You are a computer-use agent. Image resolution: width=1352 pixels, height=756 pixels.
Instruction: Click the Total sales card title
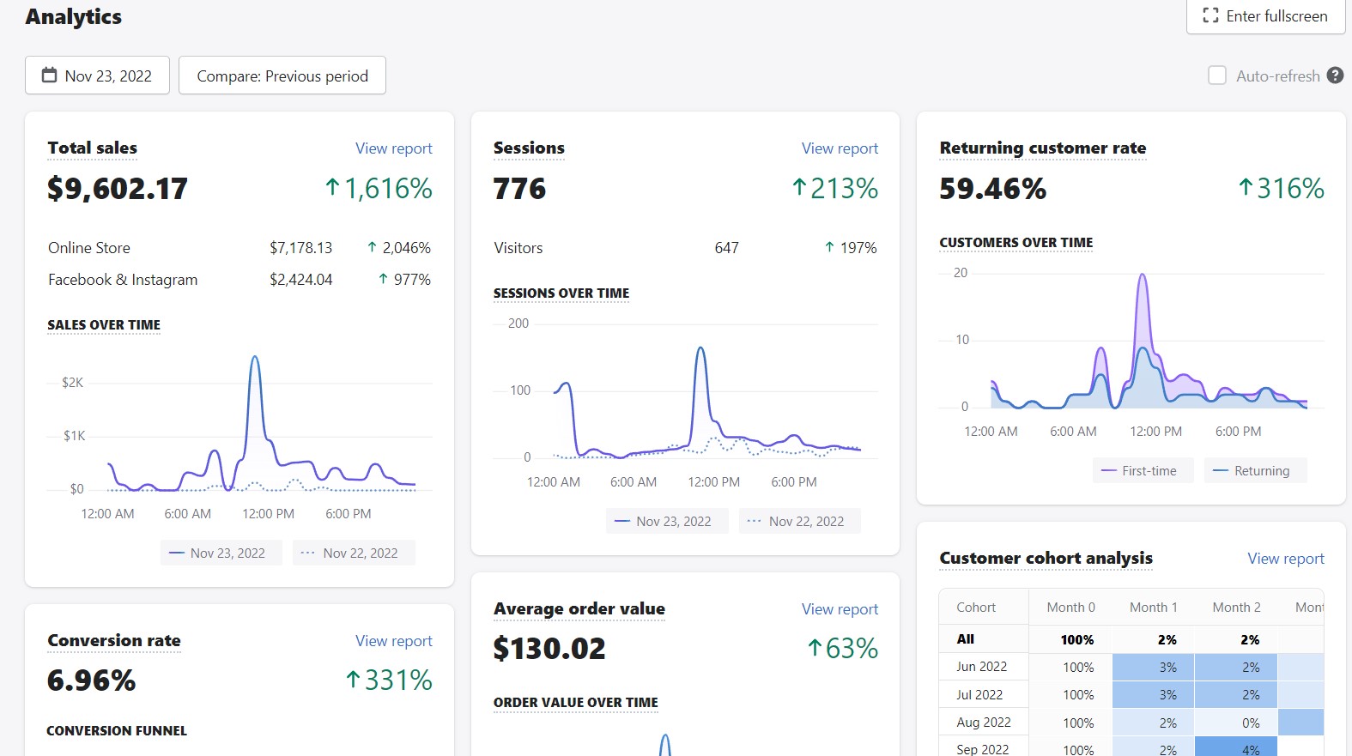click(93, 148)
